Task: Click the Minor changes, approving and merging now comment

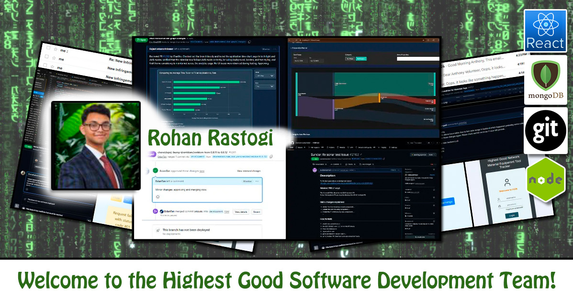Action: [181, 190]
